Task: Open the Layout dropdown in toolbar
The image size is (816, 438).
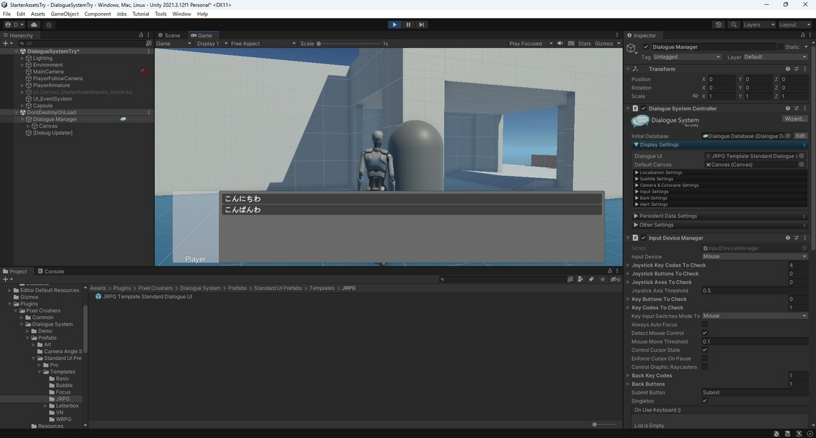Action: (x=794, y=24)
